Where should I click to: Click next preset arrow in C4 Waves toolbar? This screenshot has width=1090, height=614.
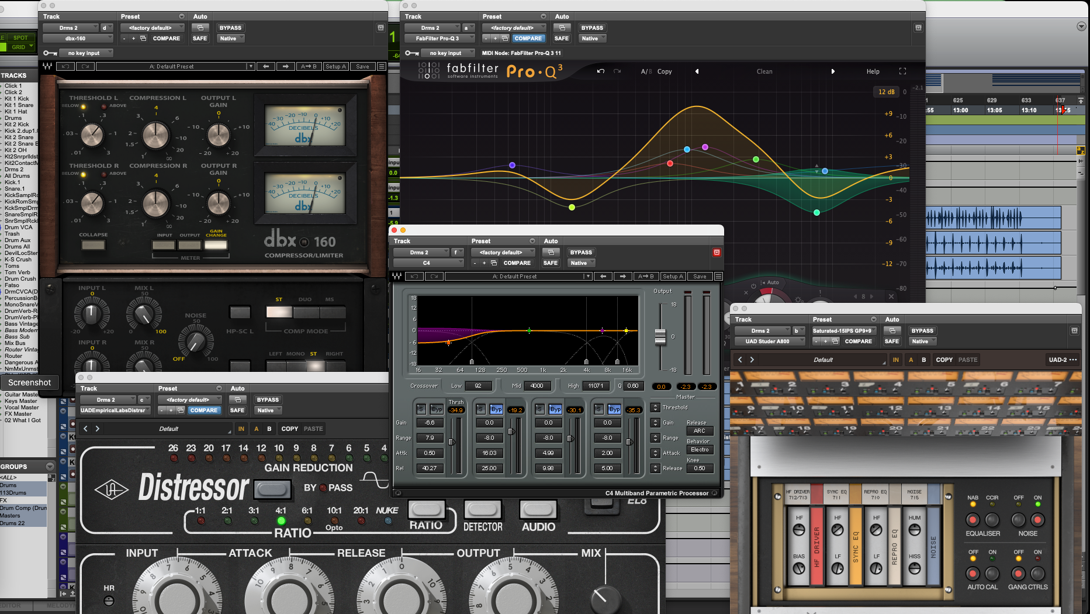pos(623,277)
